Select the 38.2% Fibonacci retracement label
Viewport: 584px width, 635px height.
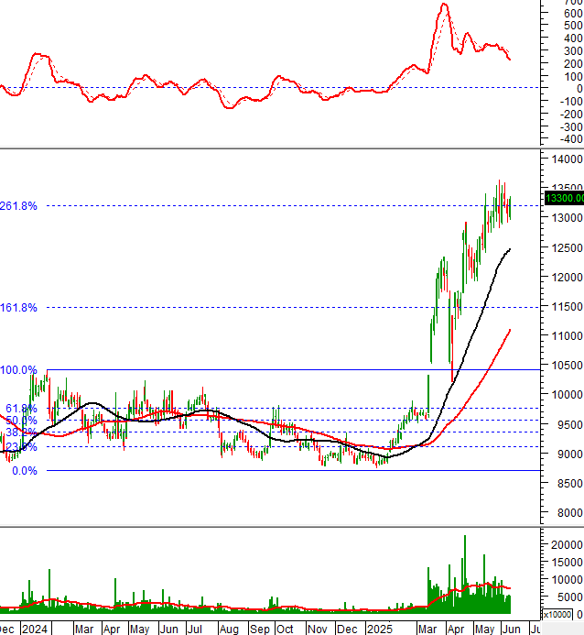[21, 432]
